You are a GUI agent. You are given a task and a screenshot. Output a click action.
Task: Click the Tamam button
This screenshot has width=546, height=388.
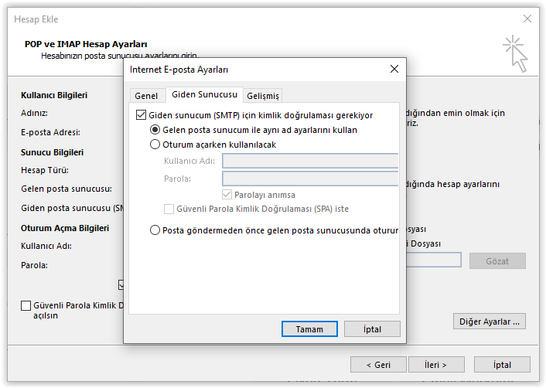point(309,328)
